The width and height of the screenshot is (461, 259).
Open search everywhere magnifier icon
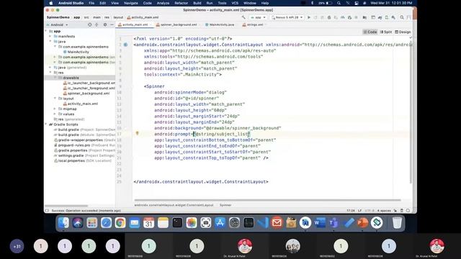(x=402, y=17)
